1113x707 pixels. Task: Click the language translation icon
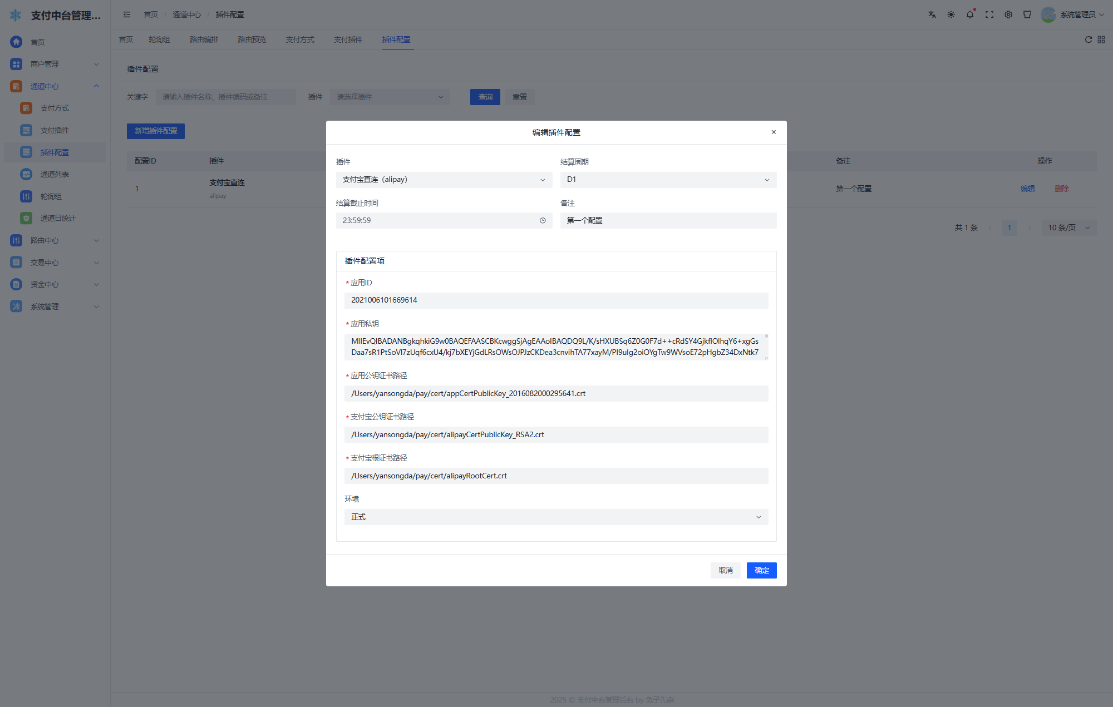[x=932, y=15]
